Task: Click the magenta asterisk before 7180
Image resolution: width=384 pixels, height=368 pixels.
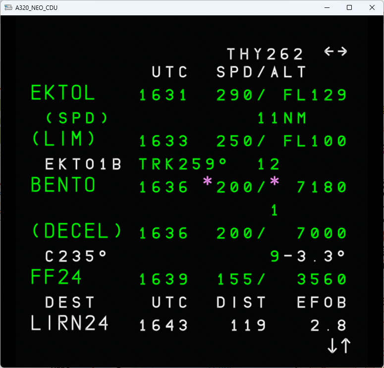Action: click(x=274, y=181)
